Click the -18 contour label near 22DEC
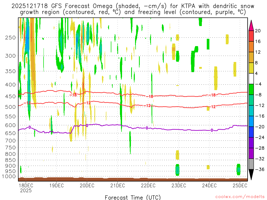Viewport: 267px width, 200px height. (x=150, y=97)
